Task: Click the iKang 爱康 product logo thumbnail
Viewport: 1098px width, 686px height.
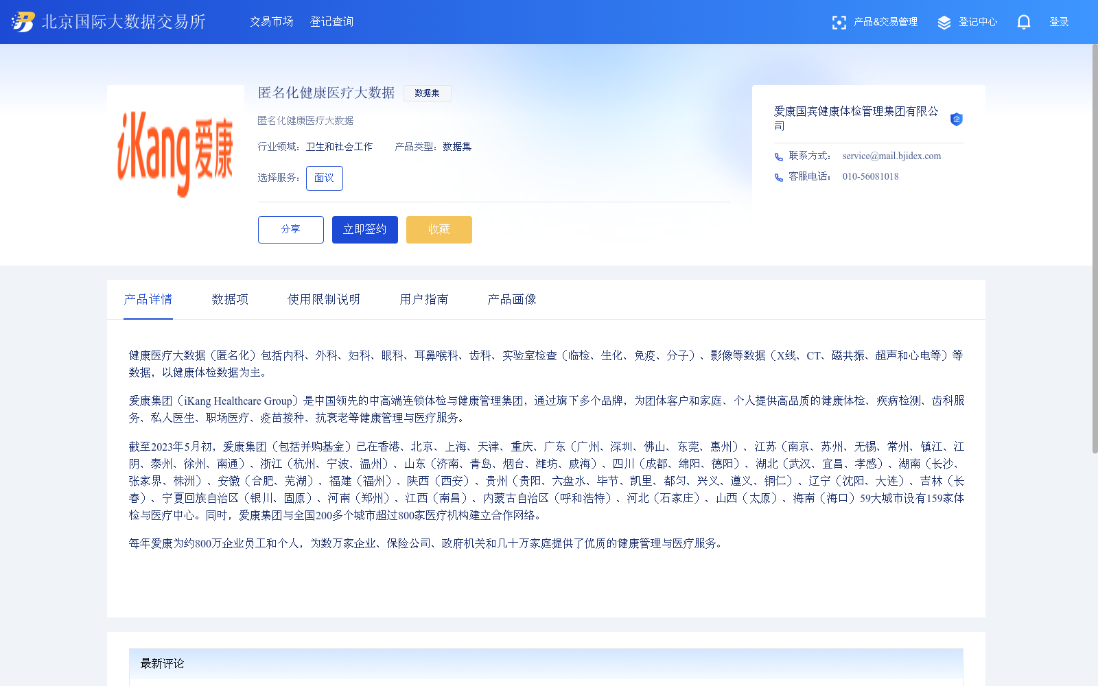Action: click(x=176, y=154)
